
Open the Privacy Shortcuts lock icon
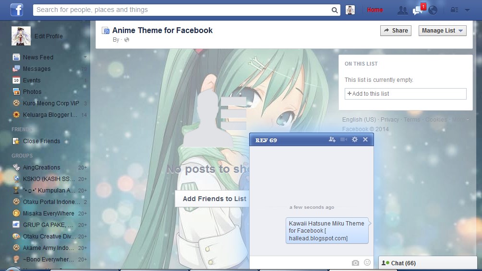coord(454,10)
